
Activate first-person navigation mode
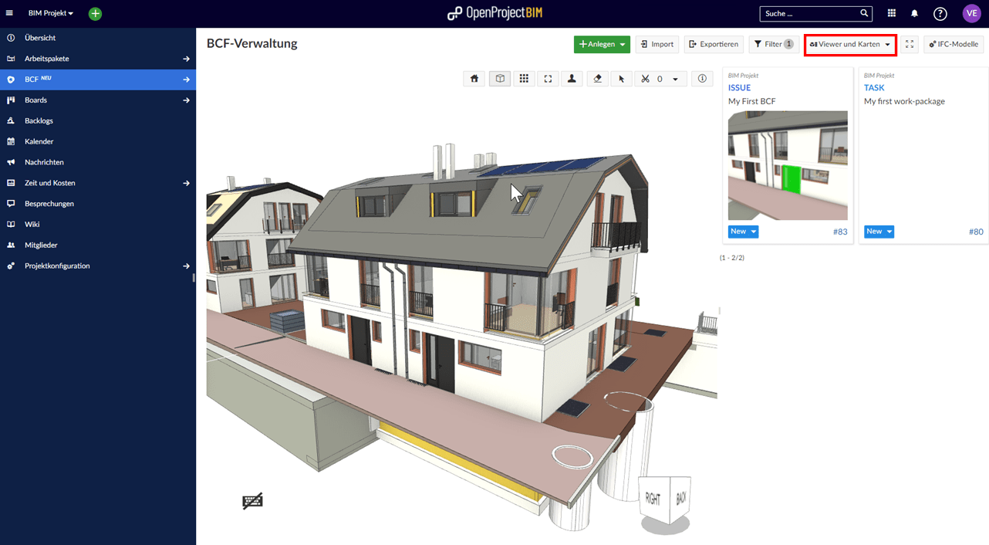pos(572,78)
